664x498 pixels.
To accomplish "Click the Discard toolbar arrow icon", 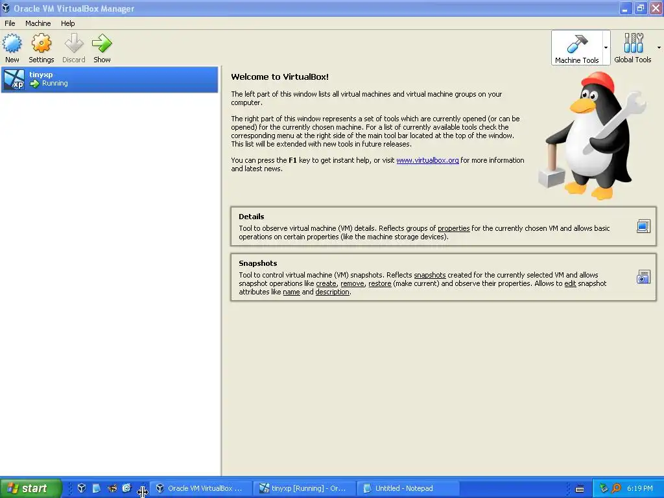I will 74,43.
